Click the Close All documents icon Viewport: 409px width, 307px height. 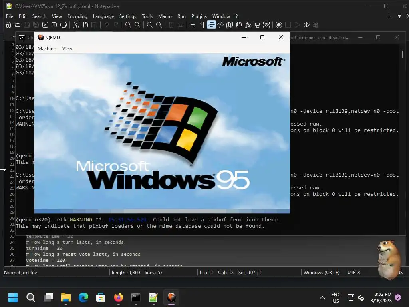[54, 25]
